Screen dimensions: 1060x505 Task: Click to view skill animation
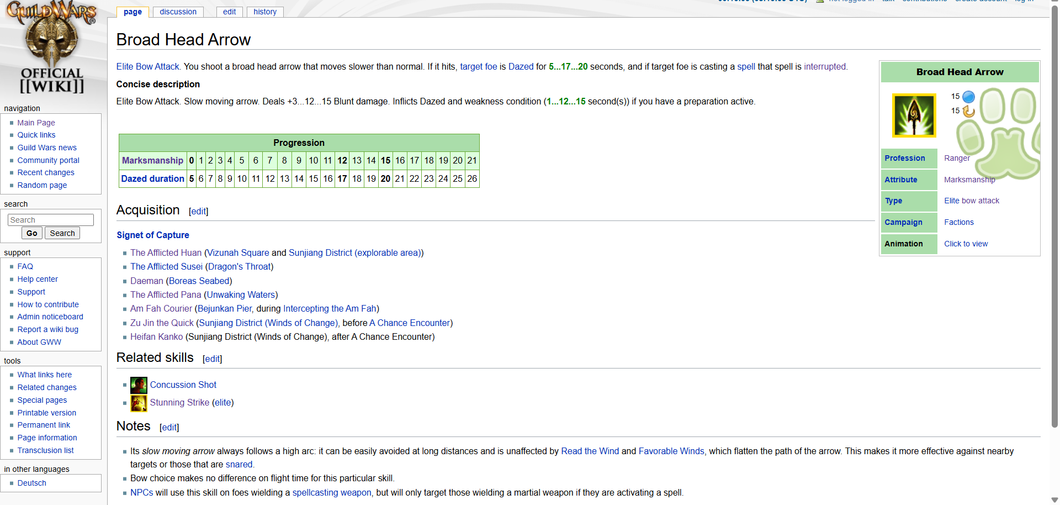pyautogui.click(x=966, y=244)
